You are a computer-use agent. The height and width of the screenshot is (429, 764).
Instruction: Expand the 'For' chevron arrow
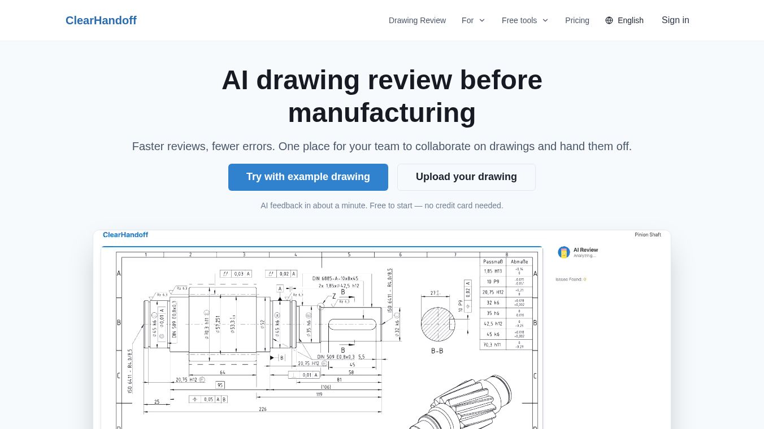point(482,20)
